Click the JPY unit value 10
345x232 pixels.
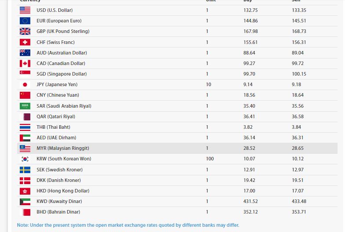click(208, 84)
